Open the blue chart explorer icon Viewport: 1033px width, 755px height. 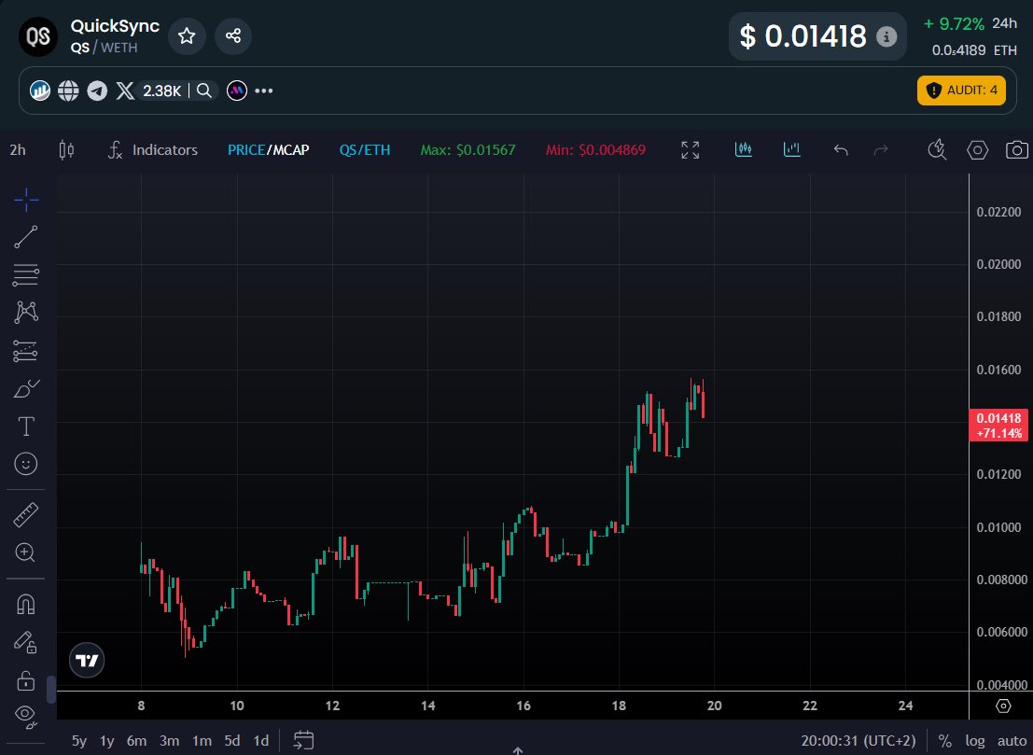pyautogui.click(x=40, y=91)
